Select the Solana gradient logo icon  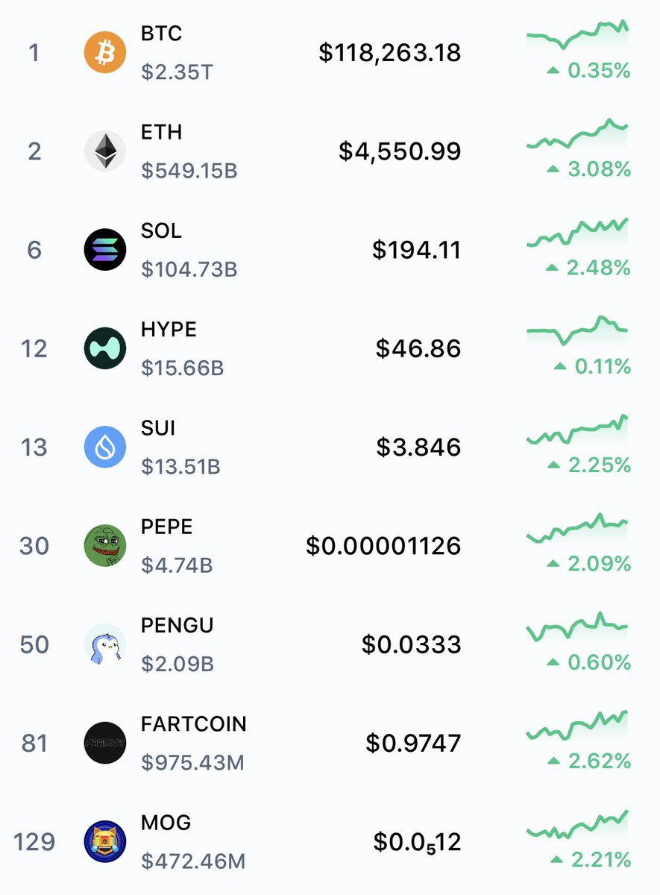tap(105, 250)
